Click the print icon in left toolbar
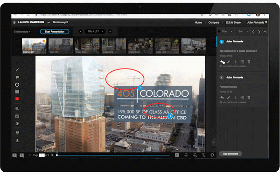280x175 pixels. tap(17, 133)
